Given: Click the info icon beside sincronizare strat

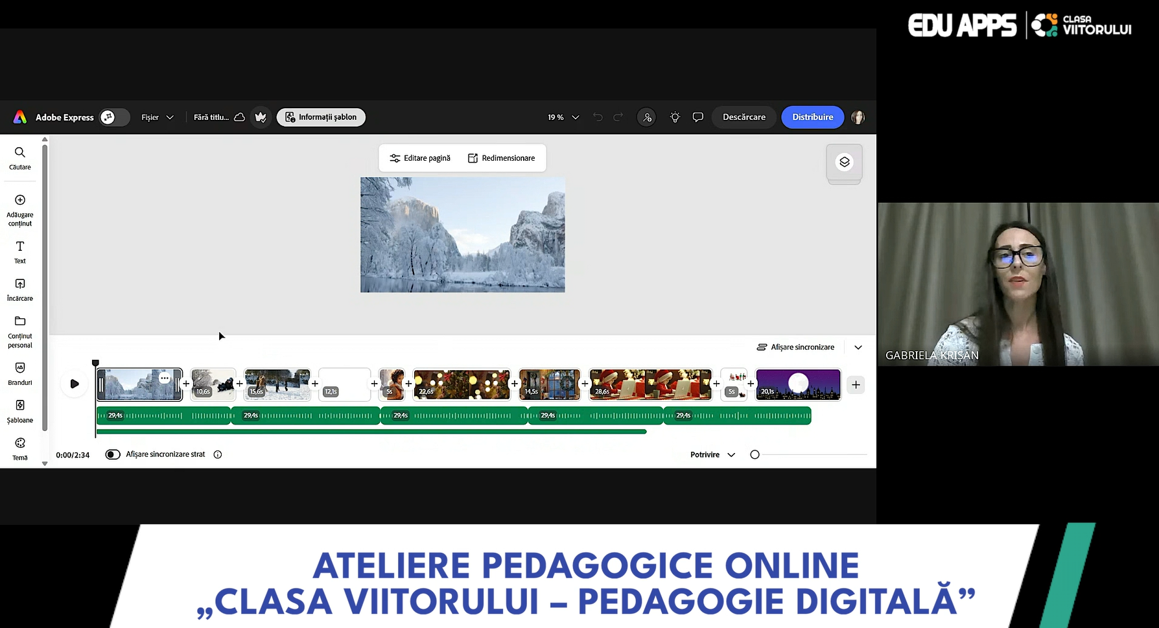Looking at the screenshot, I should 218,455.
